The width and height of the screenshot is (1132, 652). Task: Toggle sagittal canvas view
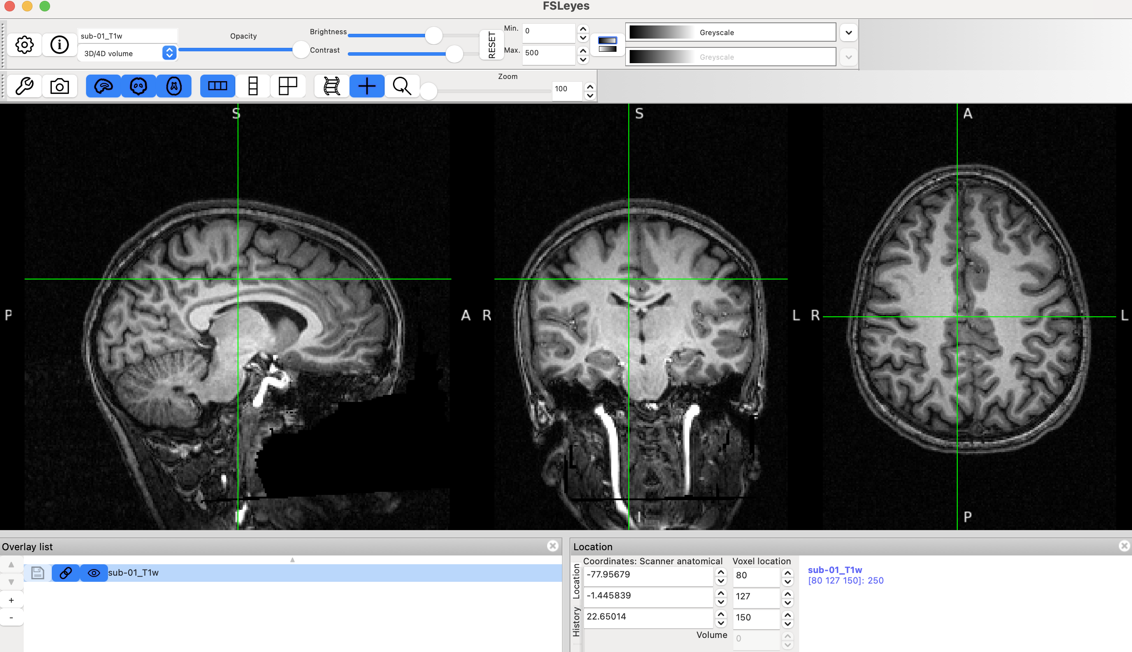103,86
